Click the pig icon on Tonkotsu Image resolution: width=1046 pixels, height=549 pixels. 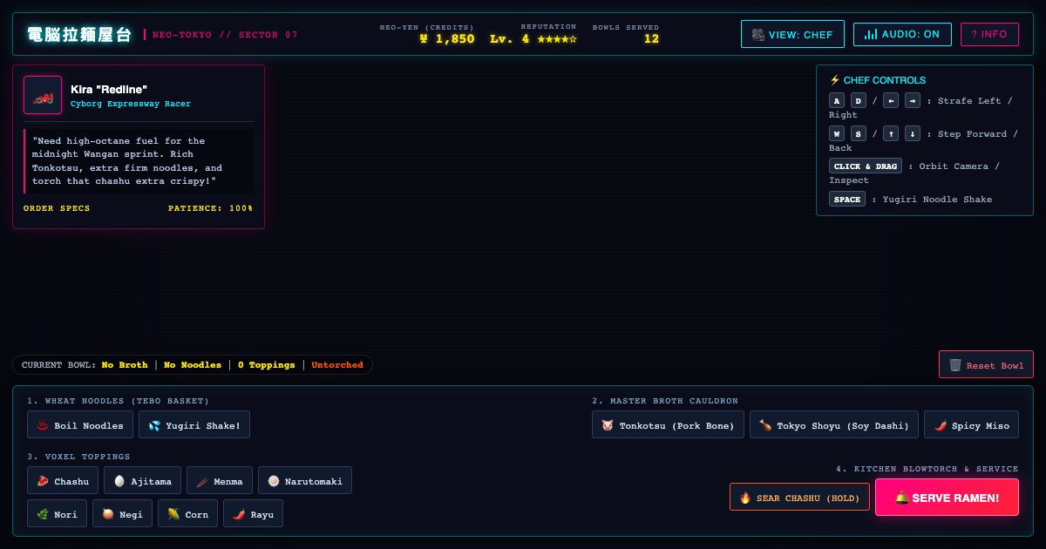pyautogui.click(x=608, y=425)
